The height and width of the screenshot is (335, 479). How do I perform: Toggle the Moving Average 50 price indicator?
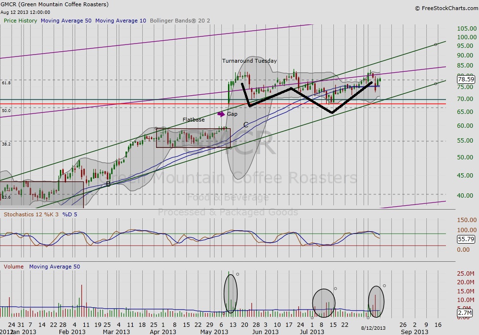(x=66, y=21)
